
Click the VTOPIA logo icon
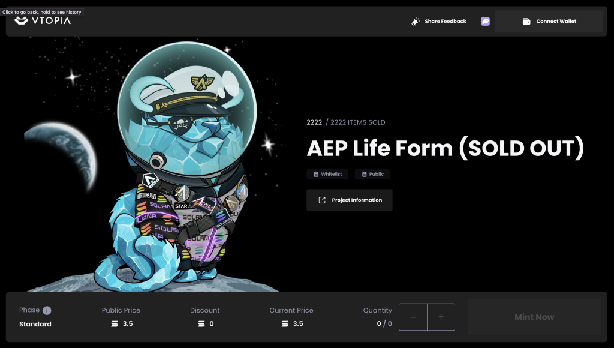[x=21, y=20]
